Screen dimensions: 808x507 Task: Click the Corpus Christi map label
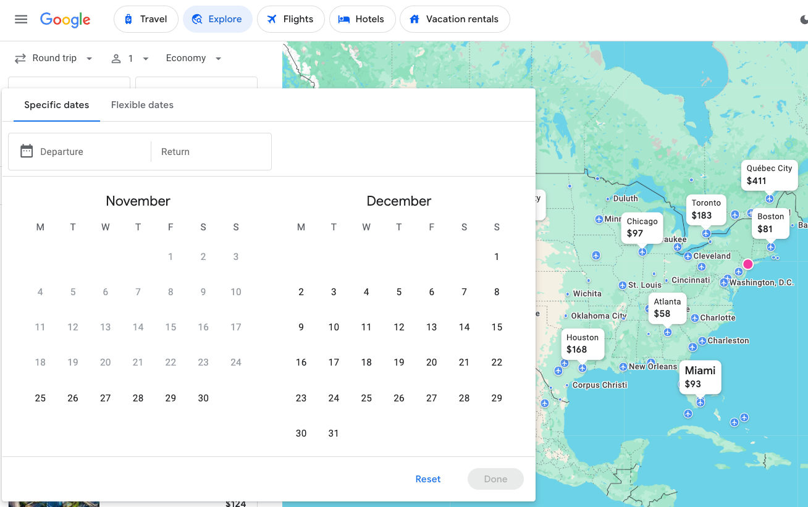(599, 385)
